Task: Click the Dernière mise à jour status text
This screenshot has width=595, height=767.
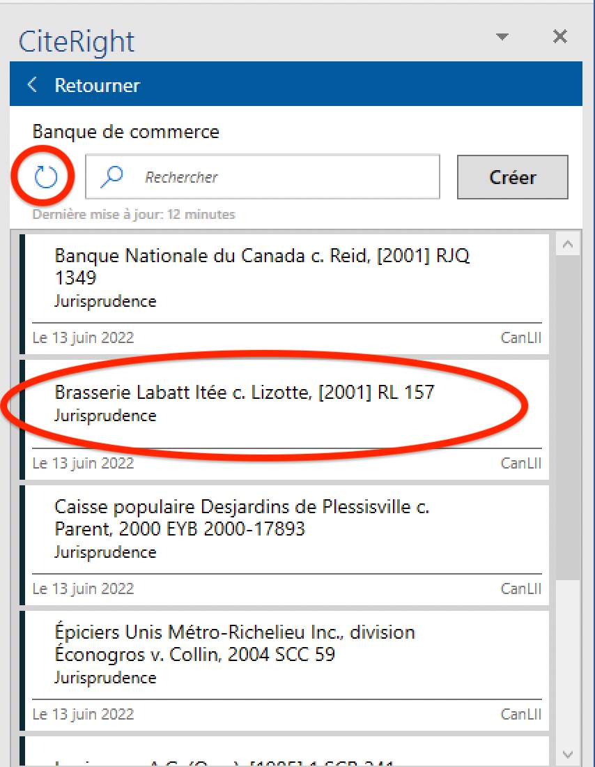Action: [x=134, y=214]
